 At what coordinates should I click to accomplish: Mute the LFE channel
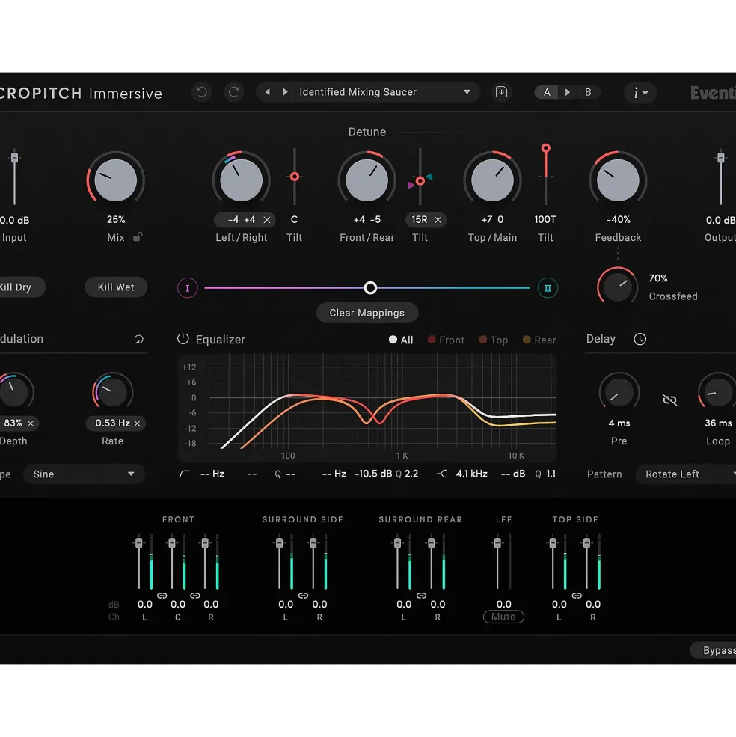point(503,617)
